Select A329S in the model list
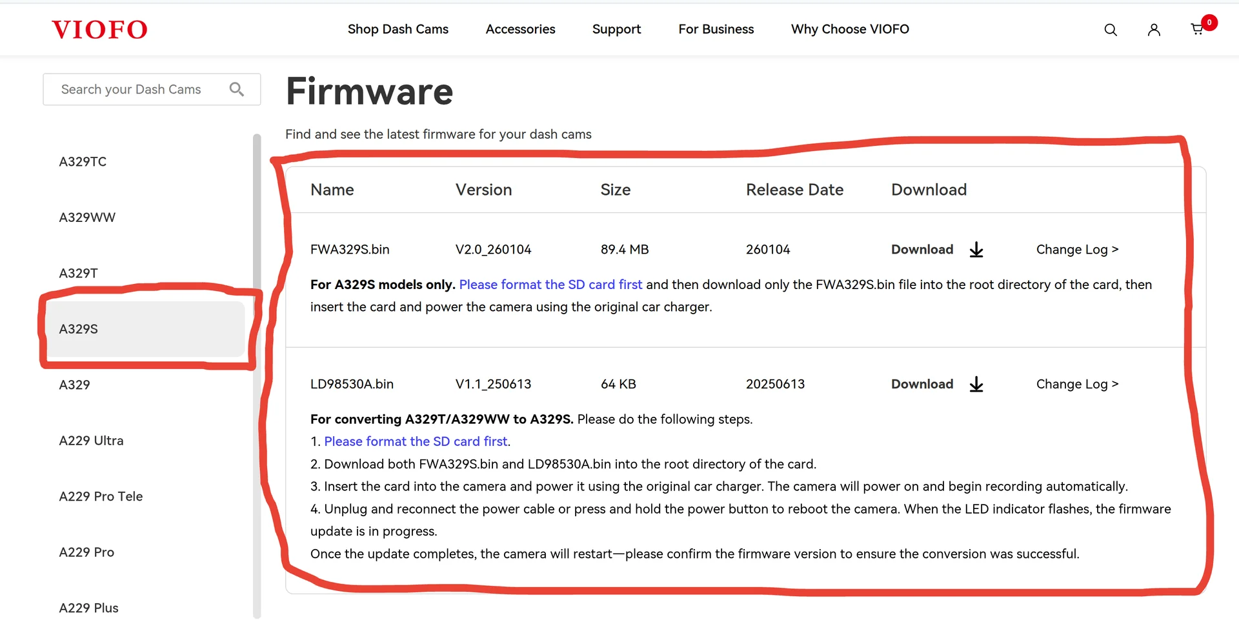The image size is (1239, 642). tap(146, 329)
